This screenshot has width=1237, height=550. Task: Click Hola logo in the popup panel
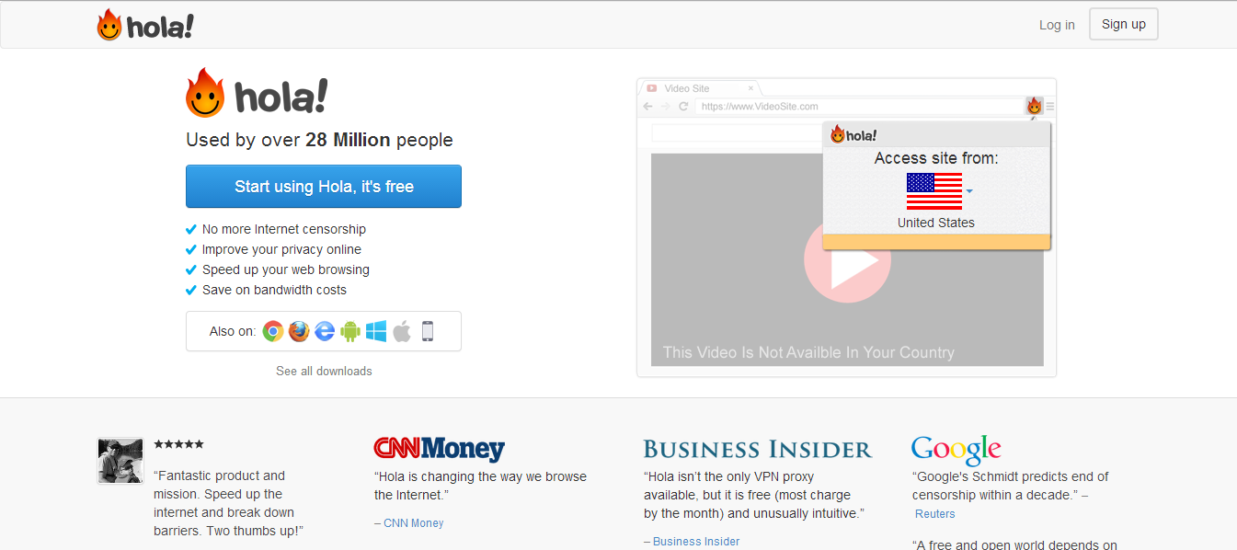[x=853, y=135]
